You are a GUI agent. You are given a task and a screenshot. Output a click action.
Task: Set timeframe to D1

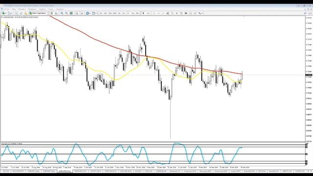[x=128, y=13]
